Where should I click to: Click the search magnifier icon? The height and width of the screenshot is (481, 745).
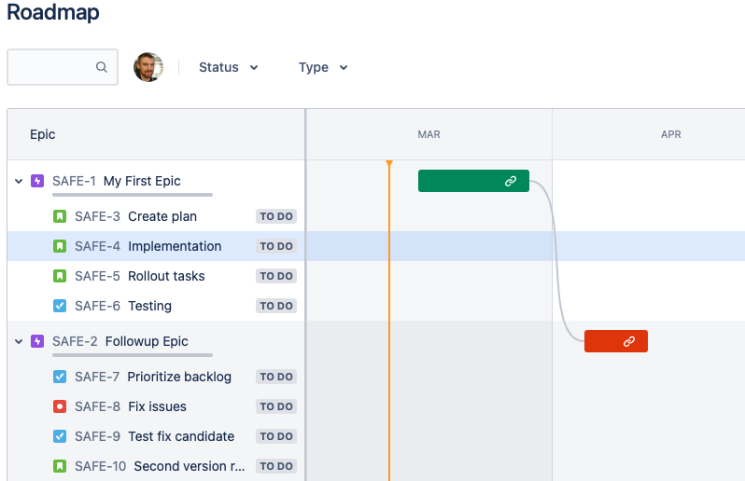pos(101,67)
